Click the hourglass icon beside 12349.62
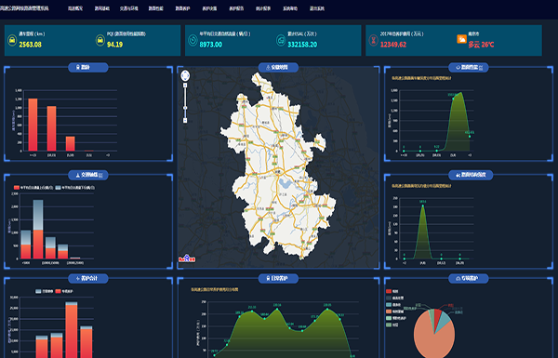This screenshot has height=358, width=558. pyautogui.click(x=373, y=40)
